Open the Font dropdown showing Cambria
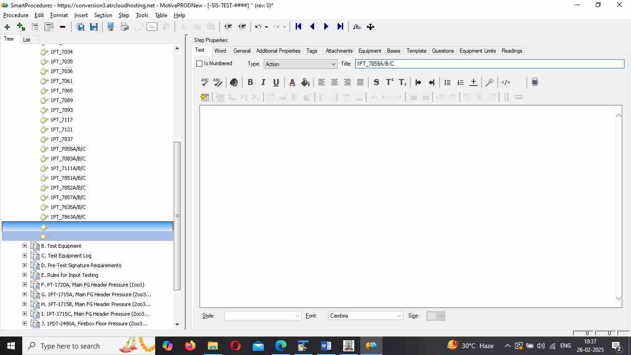This screenshot has height=355, width=631. pos(365,316)
